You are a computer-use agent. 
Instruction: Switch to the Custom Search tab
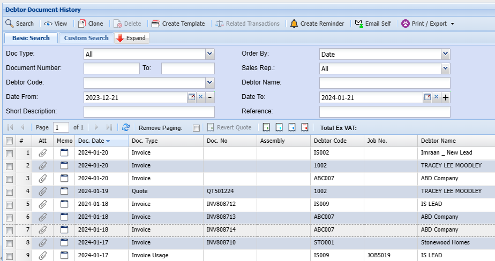click(x=86, y=38)
